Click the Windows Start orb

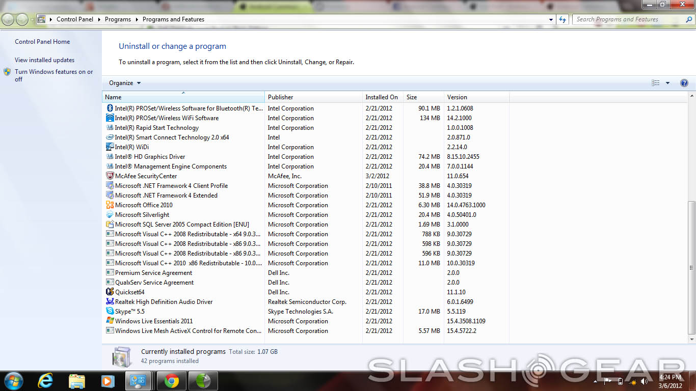coord(14,380)
